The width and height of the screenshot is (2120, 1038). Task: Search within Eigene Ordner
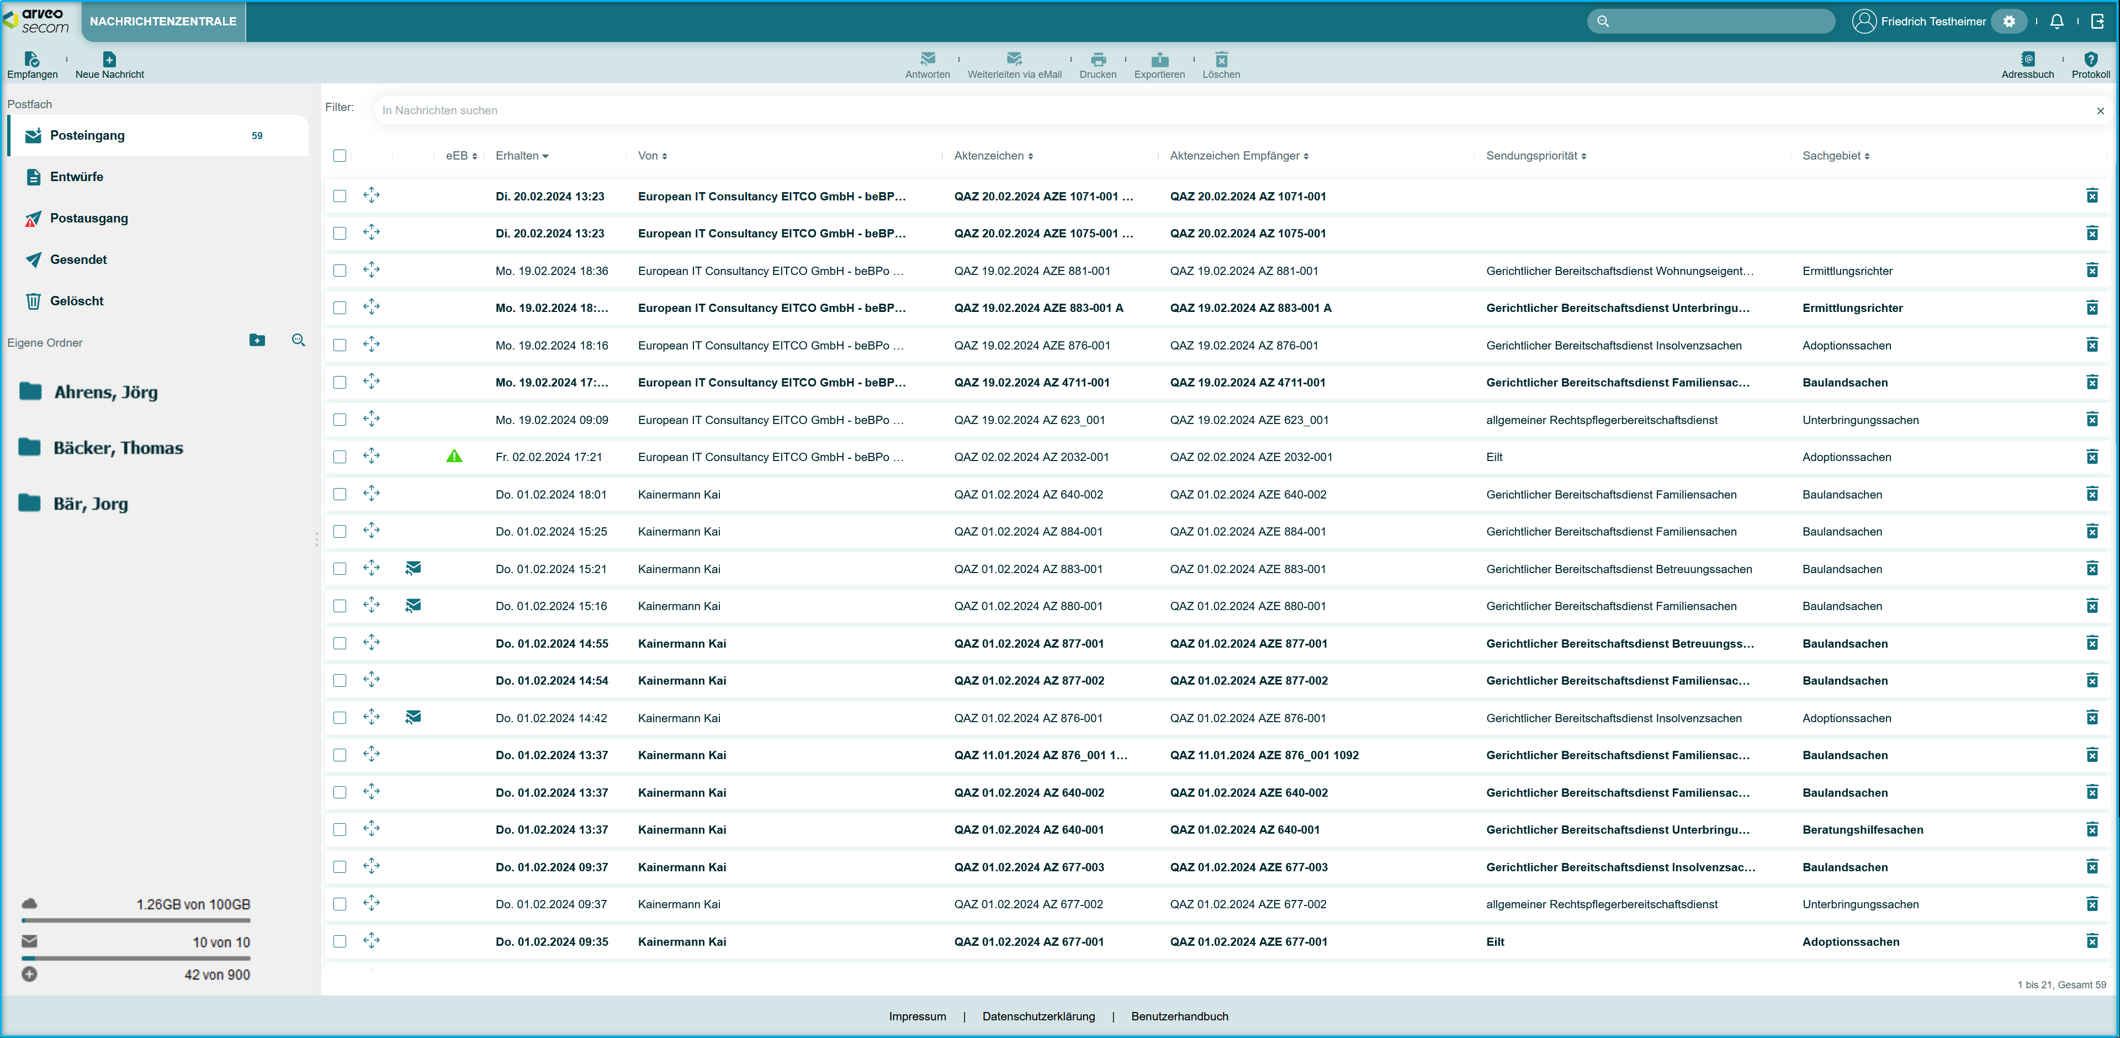pyautogui.click(x=299, y=340)
